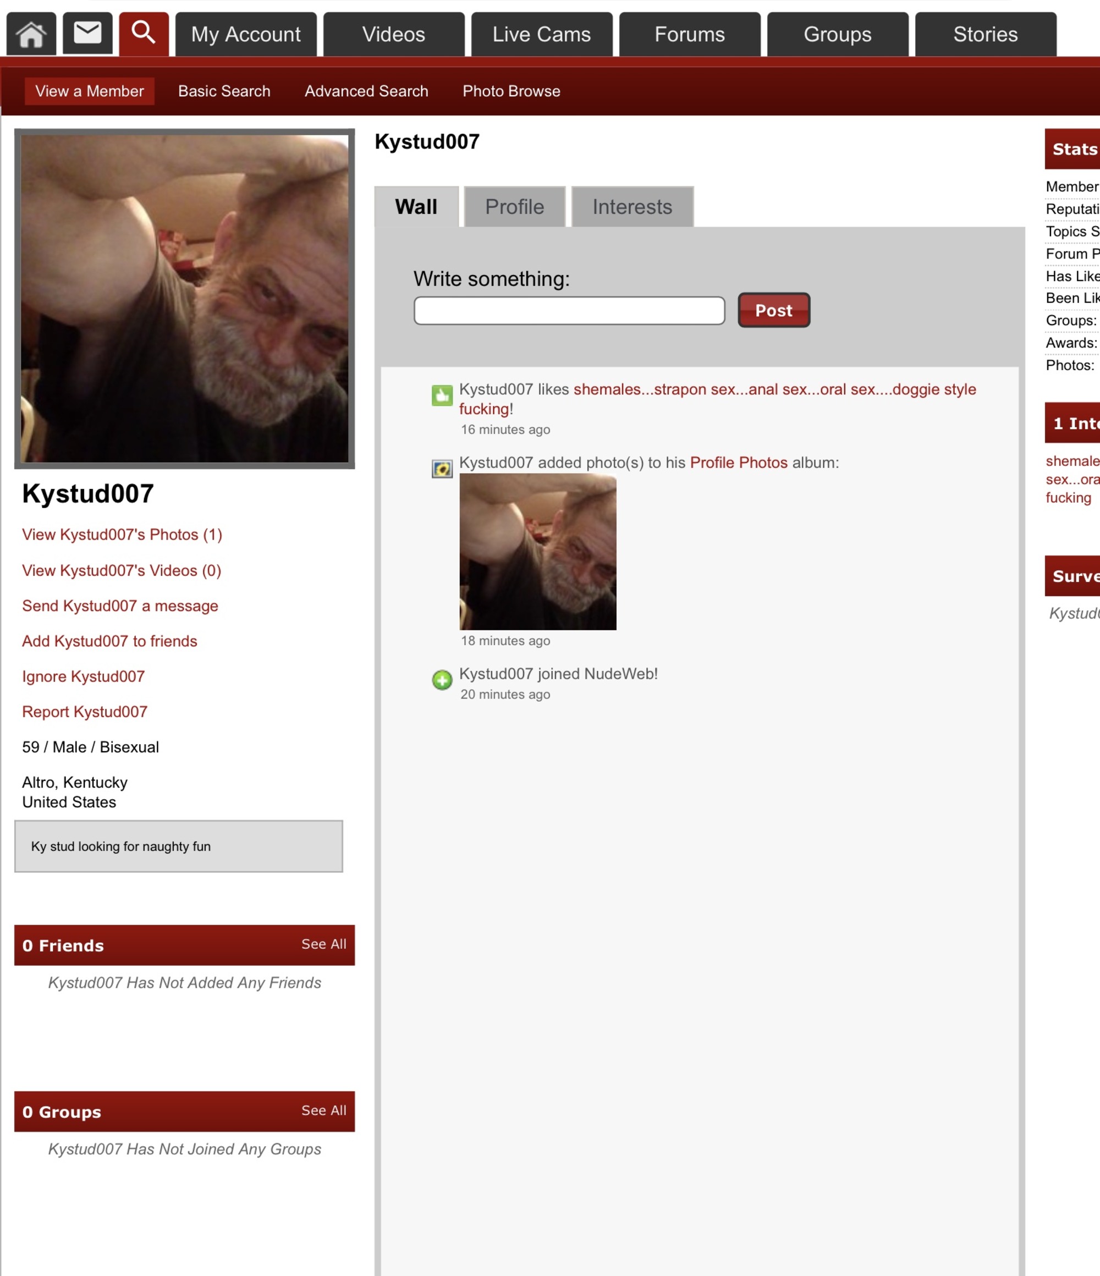Report Kystud007
Screen dimensions: 1100x1276
pyautogui.click(x=85, y=712)
